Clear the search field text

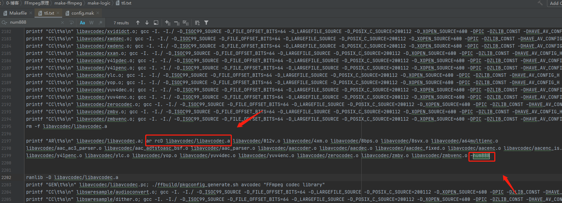point(62,23)
